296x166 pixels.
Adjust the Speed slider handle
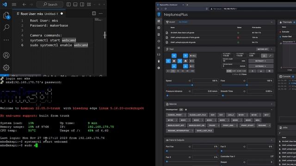(x=192, y=85)
